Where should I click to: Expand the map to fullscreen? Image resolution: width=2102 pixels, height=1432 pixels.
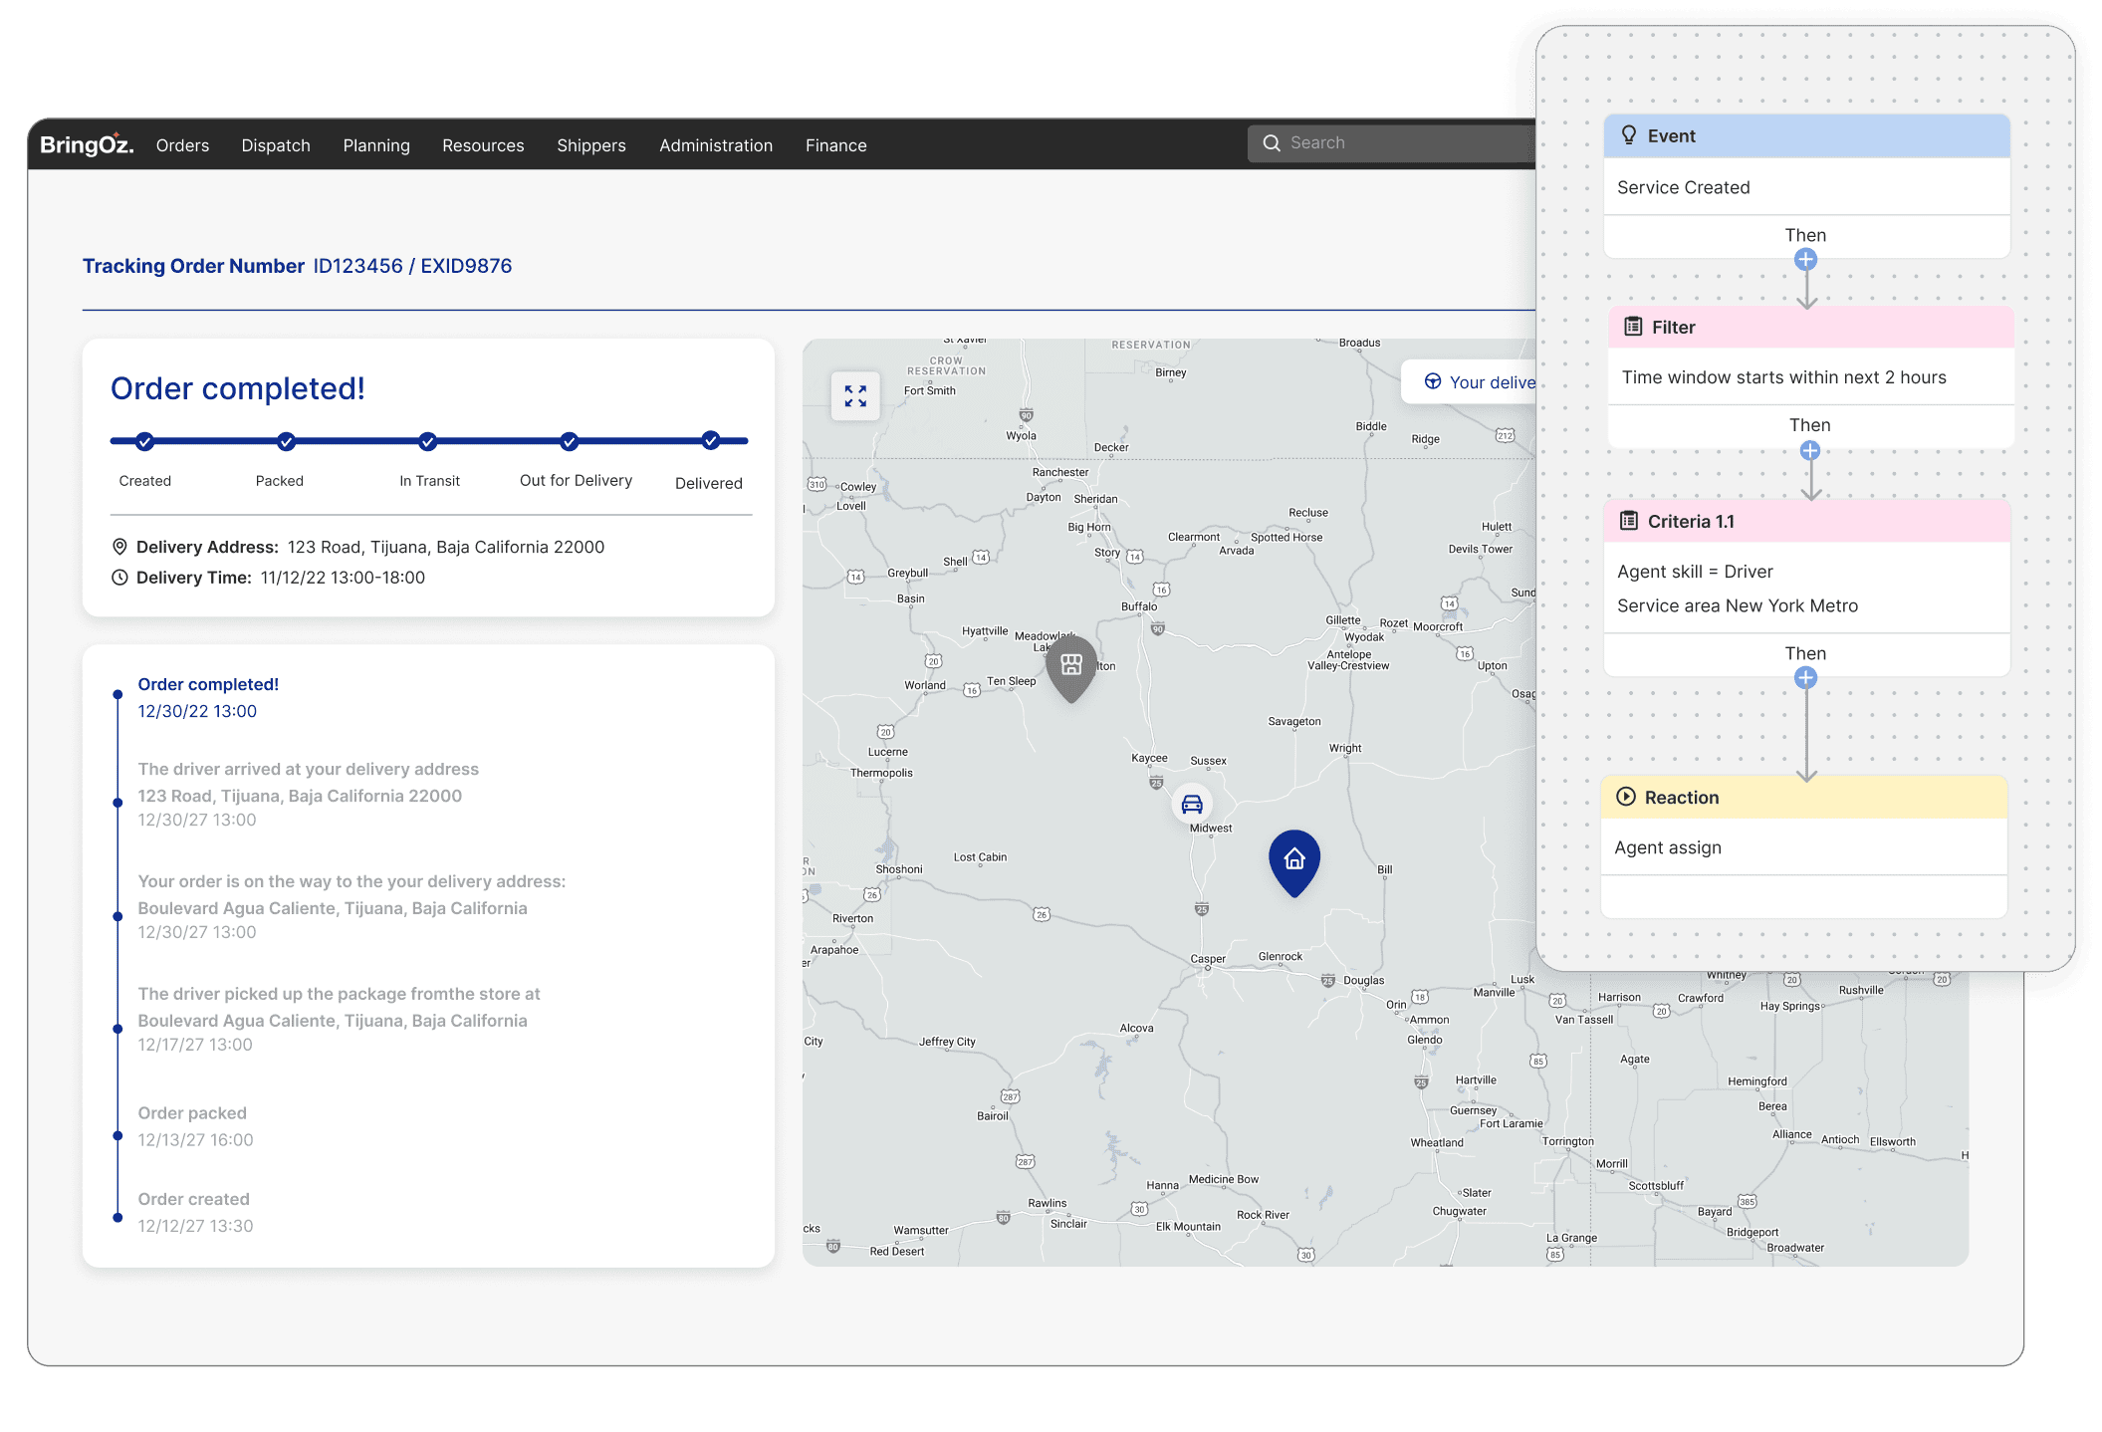tap(855, 395)
